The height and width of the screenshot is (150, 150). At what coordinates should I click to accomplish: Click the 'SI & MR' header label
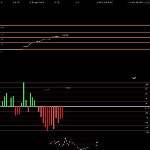point(16,2)
